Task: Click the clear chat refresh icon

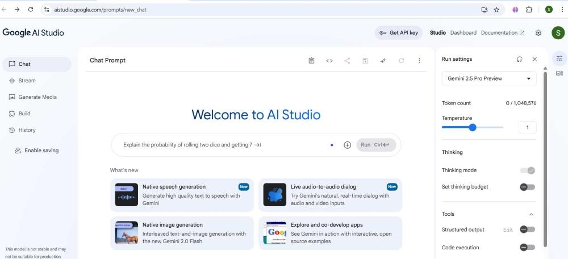Action: (401, 61)
